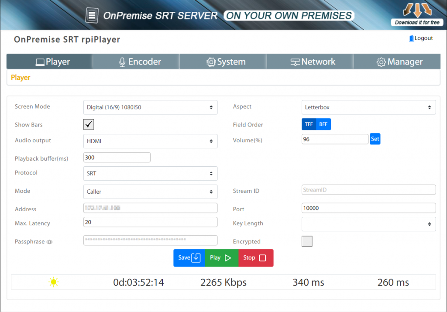Image resolution: width=447 pixels, height=312 pixels.
Task: Open the Key Length dropdown
Action: pyautogui.click(x=368, y=224)
